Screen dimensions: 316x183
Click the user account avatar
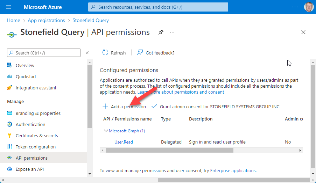pos(309,7)
